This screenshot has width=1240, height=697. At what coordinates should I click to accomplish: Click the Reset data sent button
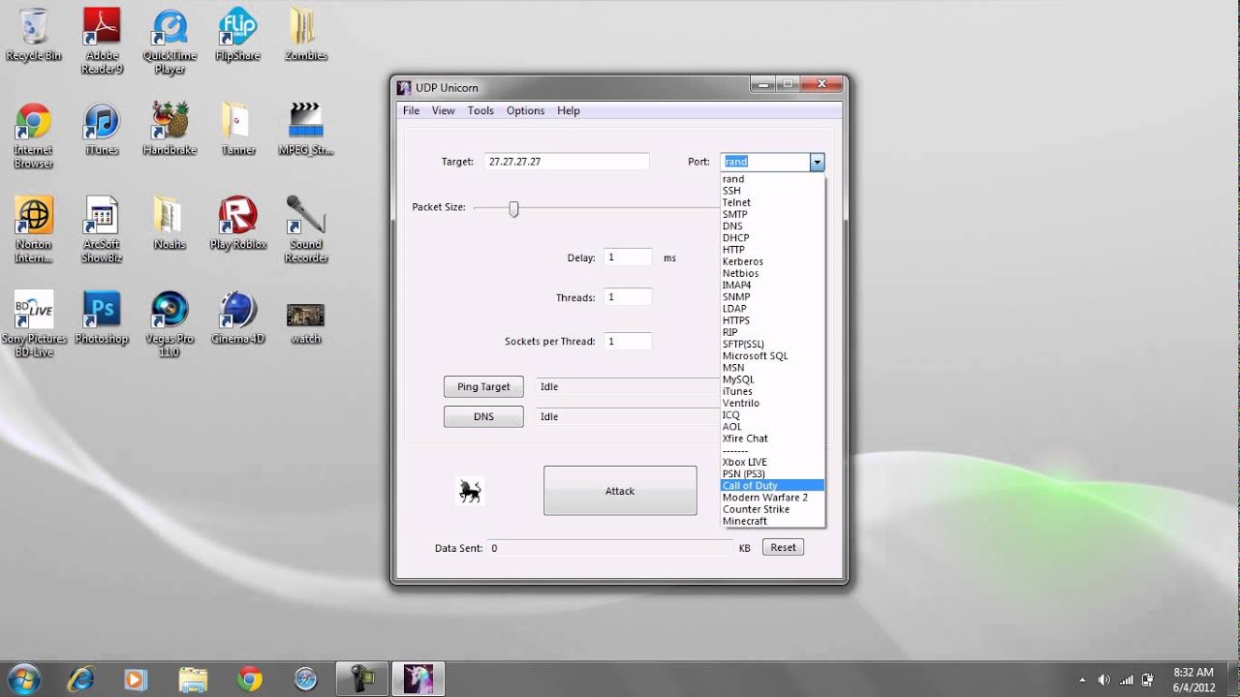[x=783, y=547]
